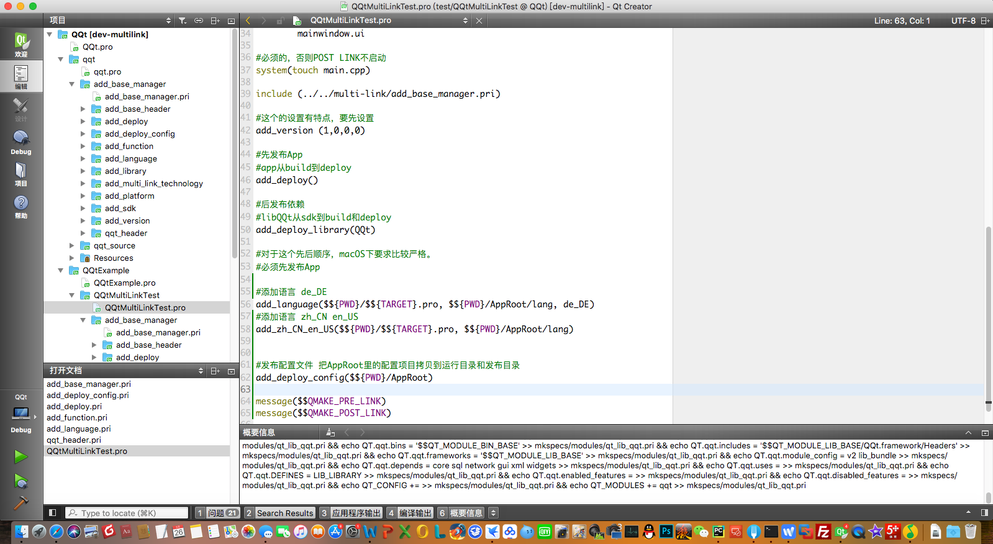Close the project side panel
Screen dimensions: 993x544
pyautogui.click(x=231, y=20)
